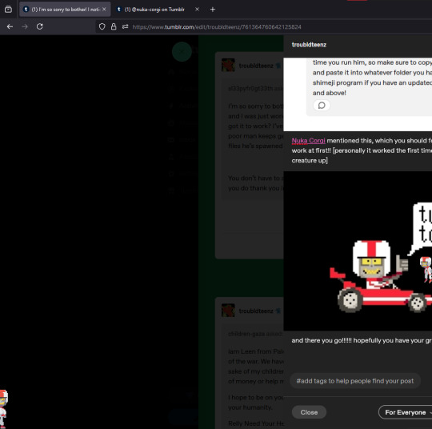Open troubldteenz username on the first background post
432x429 pixels.
click(256, 66)
